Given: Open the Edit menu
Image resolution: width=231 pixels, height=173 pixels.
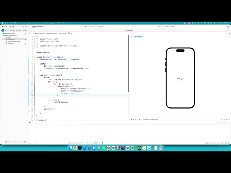Looking at the screenshot, I should pos(15,23).
